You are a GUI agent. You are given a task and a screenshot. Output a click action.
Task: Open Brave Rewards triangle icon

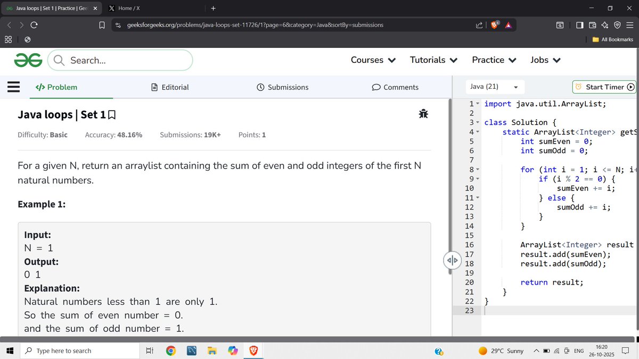(508, 25)
